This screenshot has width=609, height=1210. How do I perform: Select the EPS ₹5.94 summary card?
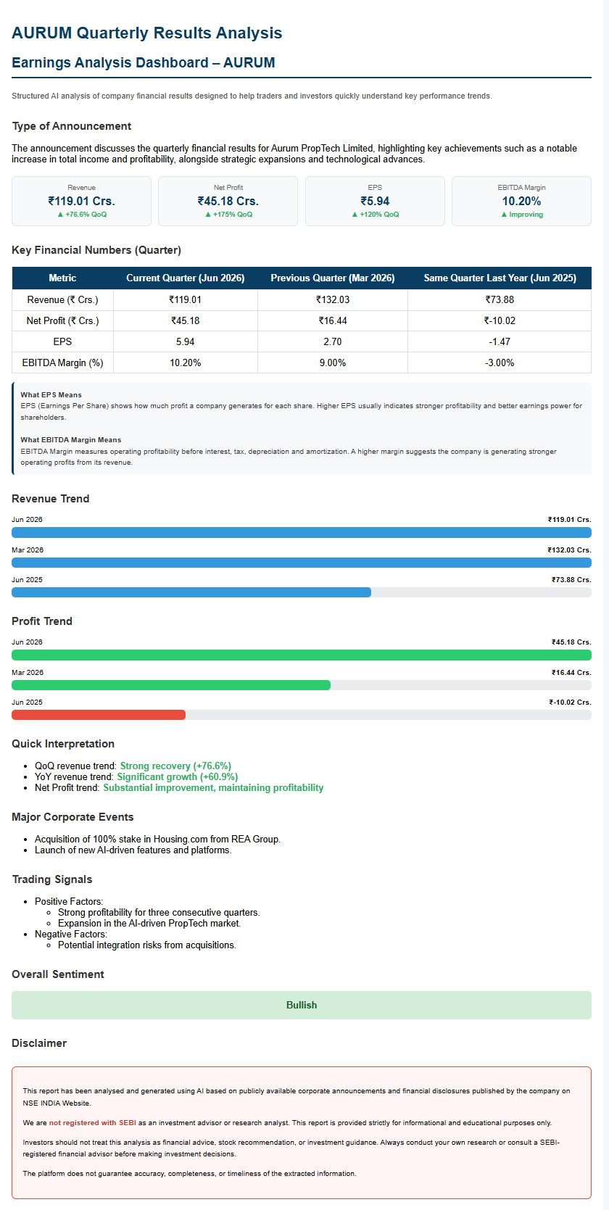coord(375,201)
